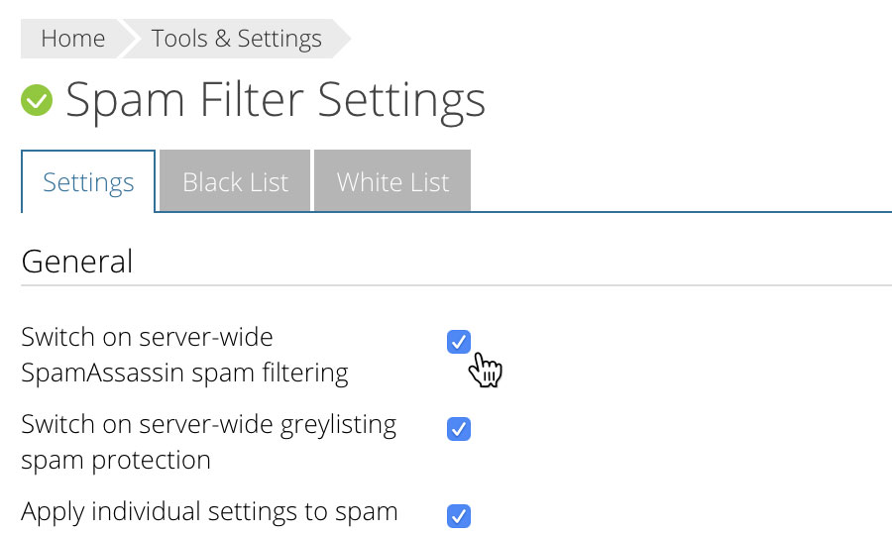Uncheck server-wide greylisting spam protection

[x=459, y=429]
